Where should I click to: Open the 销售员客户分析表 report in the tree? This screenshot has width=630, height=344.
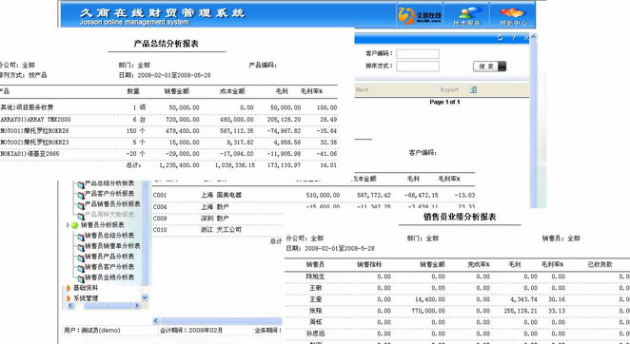pos(109,267)
